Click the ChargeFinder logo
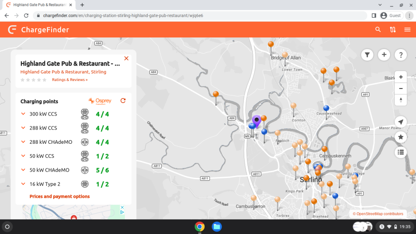Viewport: 416px width, 234px height. (x=38, y=30)
